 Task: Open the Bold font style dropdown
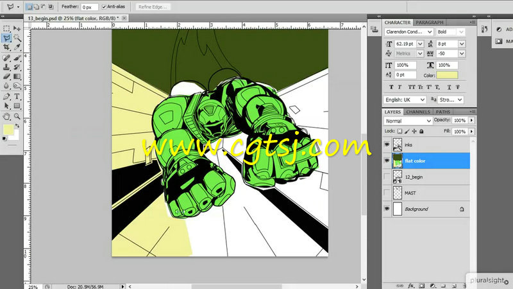coord(461,31)
